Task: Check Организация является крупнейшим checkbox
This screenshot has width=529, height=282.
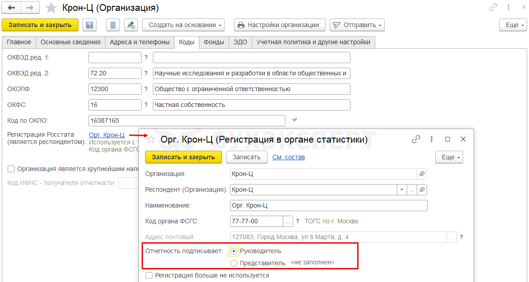Action: tap(11, 169)
